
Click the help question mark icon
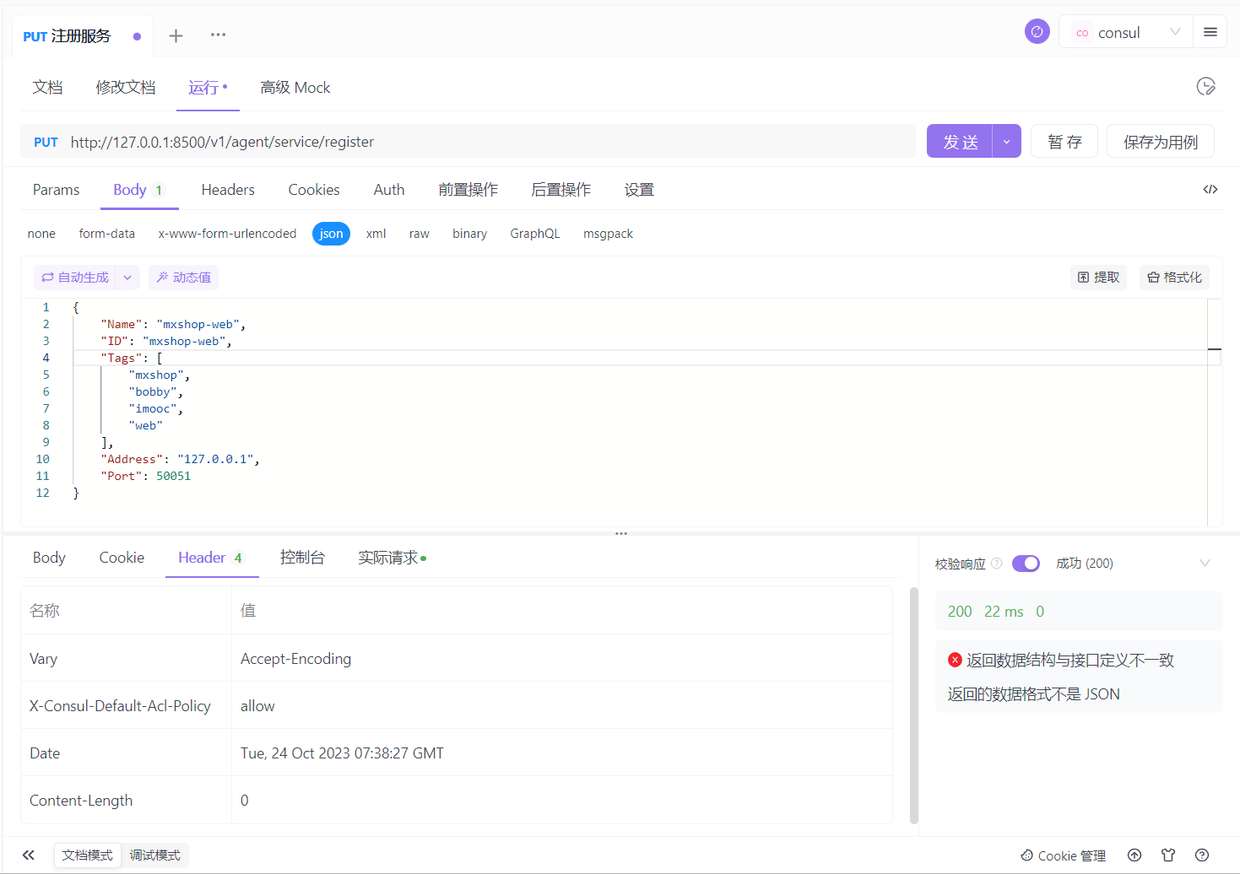(1202, 855)
